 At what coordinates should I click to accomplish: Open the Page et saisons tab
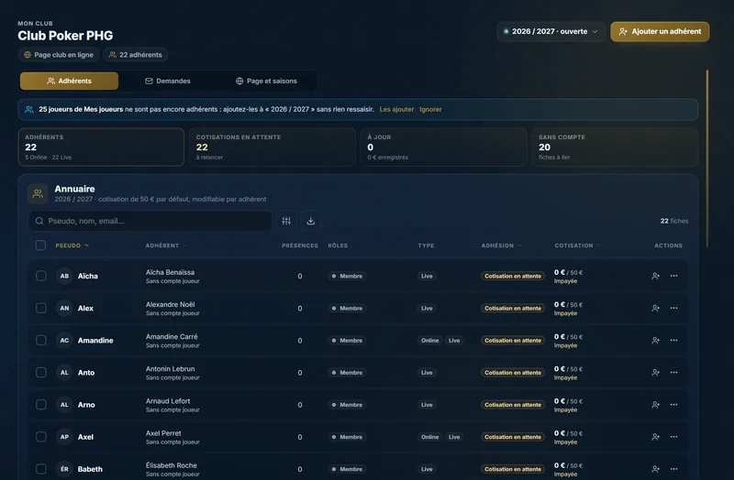[x=266, y=81]
